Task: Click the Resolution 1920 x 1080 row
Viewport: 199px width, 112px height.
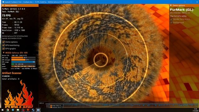Action: (13, 30)
